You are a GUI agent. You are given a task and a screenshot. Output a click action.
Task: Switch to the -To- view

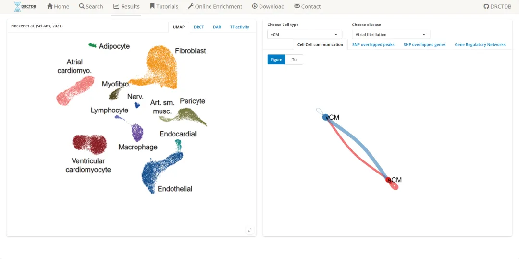294,60
